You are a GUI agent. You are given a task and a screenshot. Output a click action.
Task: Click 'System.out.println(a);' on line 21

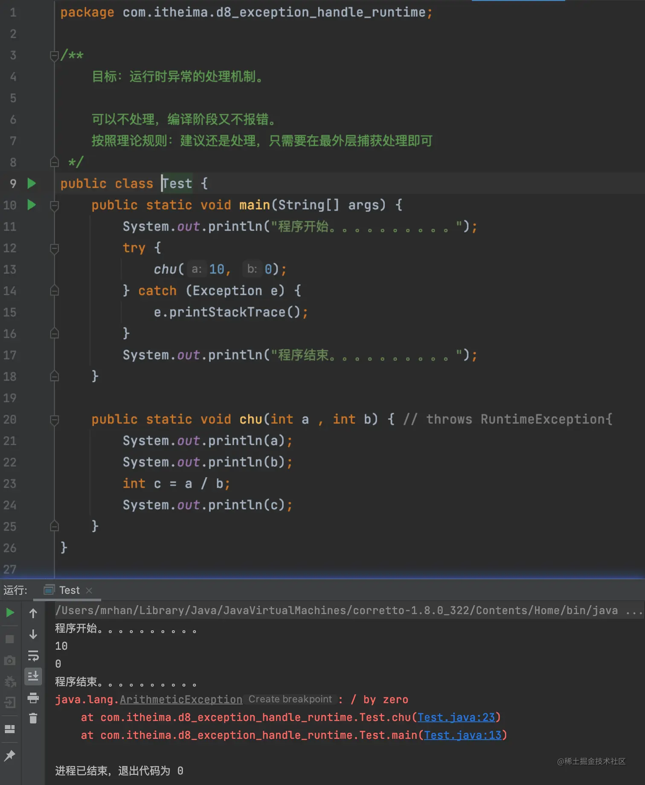(208, 441)
